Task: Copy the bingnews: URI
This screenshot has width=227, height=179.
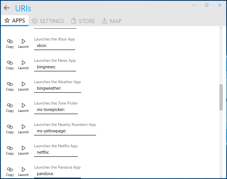Action: click(x=10, y=65)
